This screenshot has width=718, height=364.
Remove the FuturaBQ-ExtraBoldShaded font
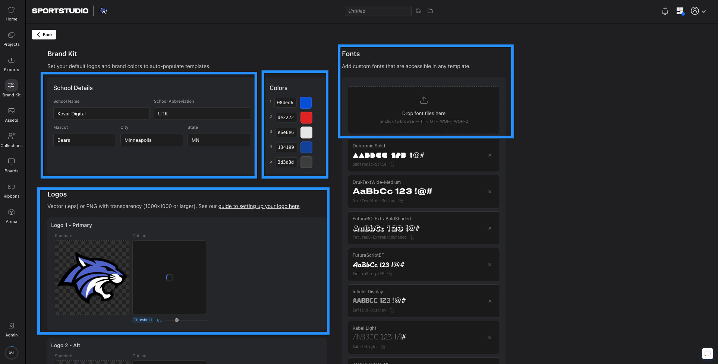tap(490, 228)
